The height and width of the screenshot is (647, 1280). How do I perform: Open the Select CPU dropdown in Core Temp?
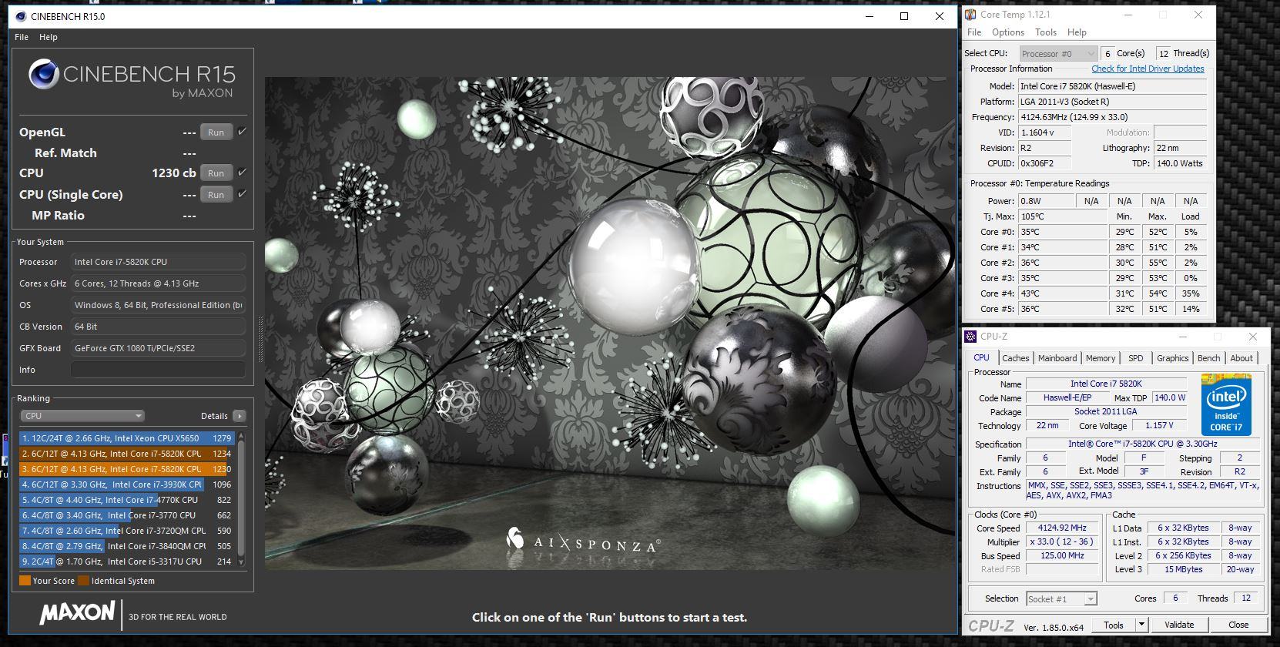(x=1058, y=53)
